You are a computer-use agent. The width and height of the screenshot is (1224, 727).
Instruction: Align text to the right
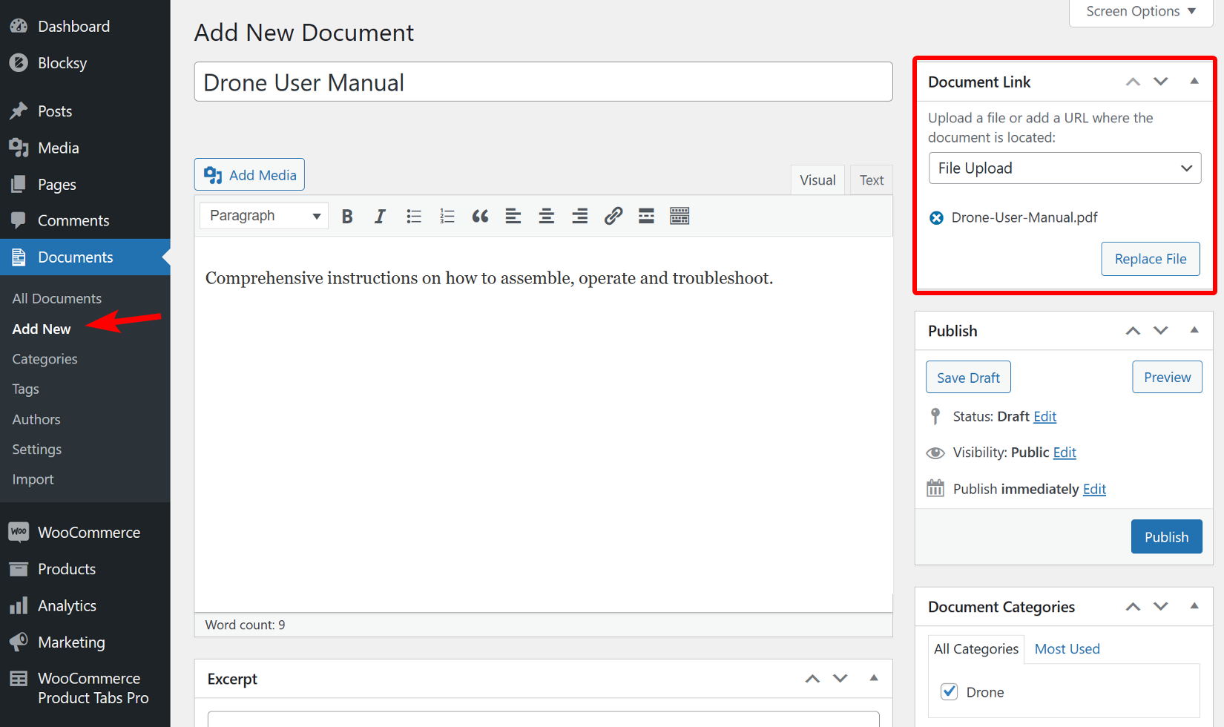click(579, 216)
